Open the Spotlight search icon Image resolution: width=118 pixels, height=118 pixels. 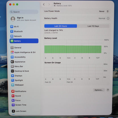click(13, 80)
